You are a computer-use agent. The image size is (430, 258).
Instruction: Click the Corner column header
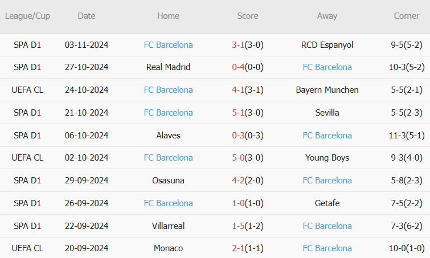point(407,16)
